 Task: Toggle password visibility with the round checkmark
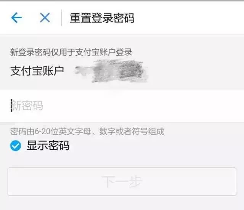pyautogui.click(x=16, y=146)
